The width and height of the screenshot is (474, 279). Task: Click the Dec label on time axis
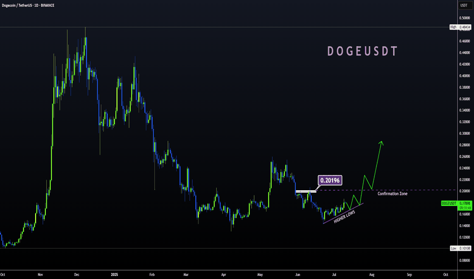(x=77, y=274)
